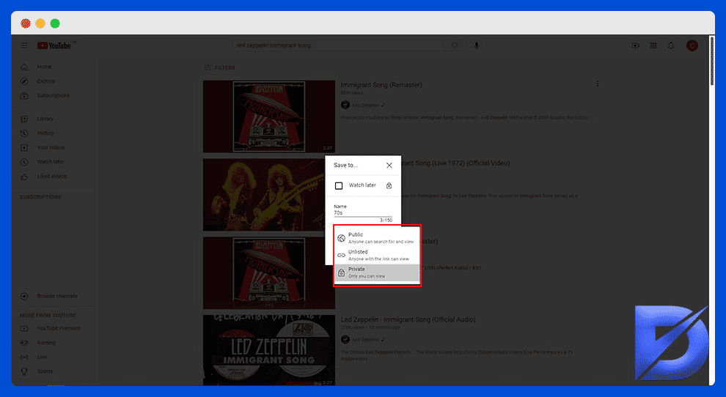Open Immigrant Song (Remaster) thumbnail

coord(269,116)
